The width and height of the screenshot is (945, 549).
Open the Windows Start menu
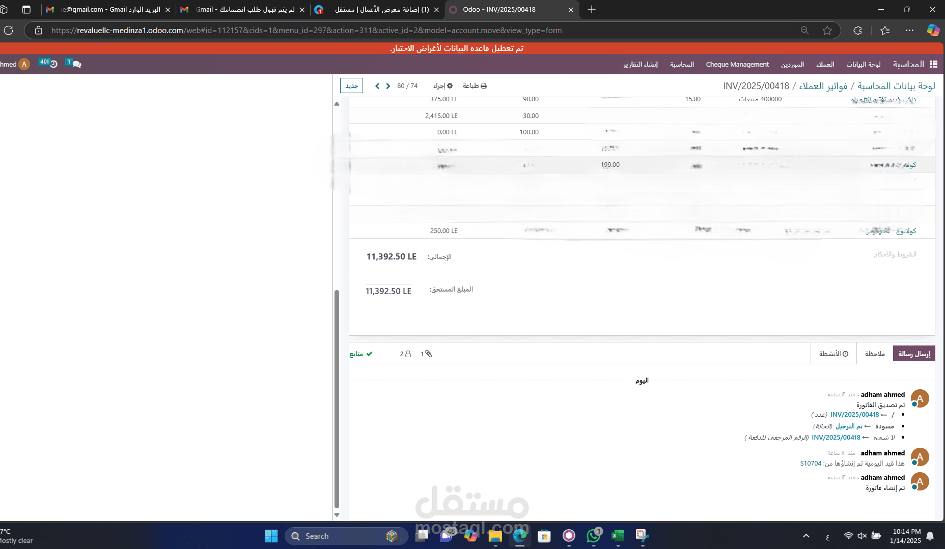(271, 536)
